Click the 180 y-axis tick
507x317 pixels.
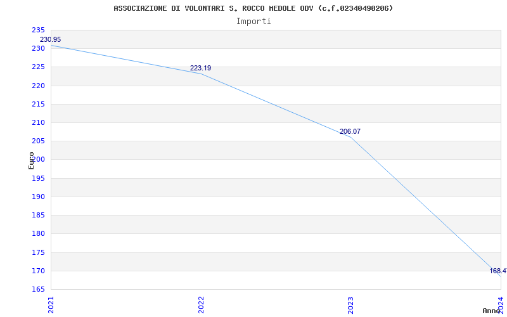pos(38,233)
